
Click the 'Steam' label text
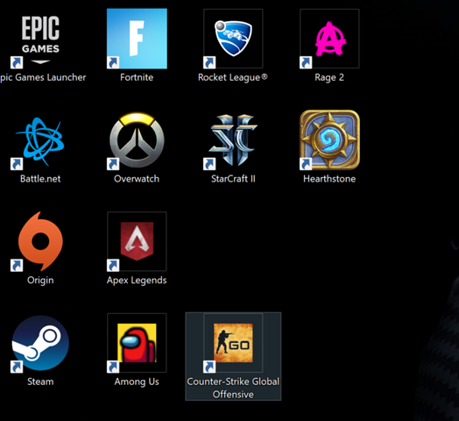tap(40, 382)
